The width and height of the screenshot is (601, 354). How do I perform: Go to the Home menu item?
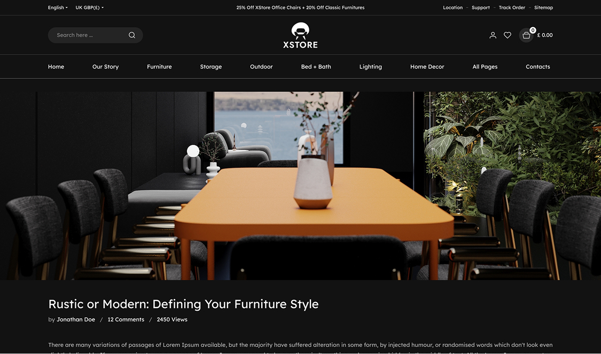tap(56, 67)
